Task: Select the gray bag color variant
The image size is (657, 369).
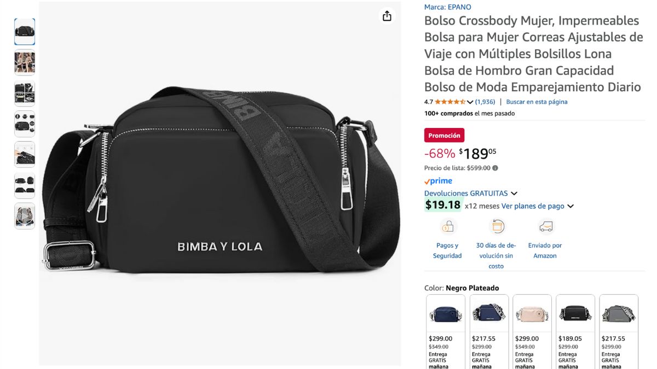Action: pyautogui.click(x=619, y=332)
